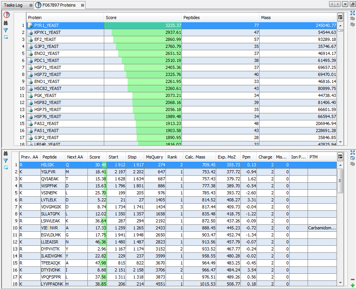This screenshot has width=356, height=289.
Task: Click the red minus icon at bottom right
Action: (x=352, y=279)
